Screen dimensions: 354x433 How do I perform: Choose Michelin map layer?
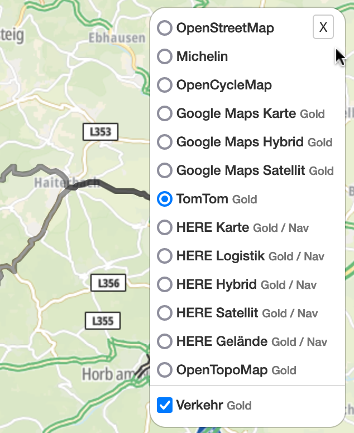coord(165,56)
